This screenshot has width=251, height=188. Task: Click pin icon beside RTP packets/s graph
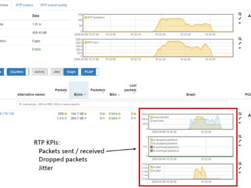240,19
